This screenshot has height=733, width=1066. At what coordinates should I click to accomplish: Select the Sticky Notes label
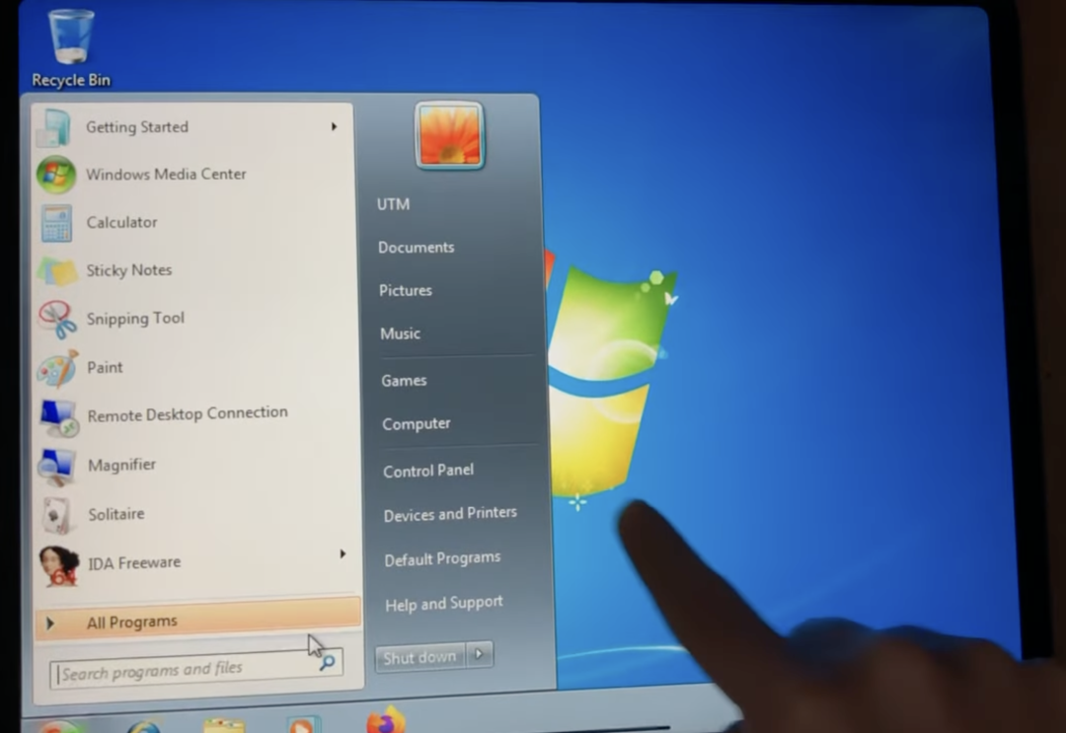[128, 269]
